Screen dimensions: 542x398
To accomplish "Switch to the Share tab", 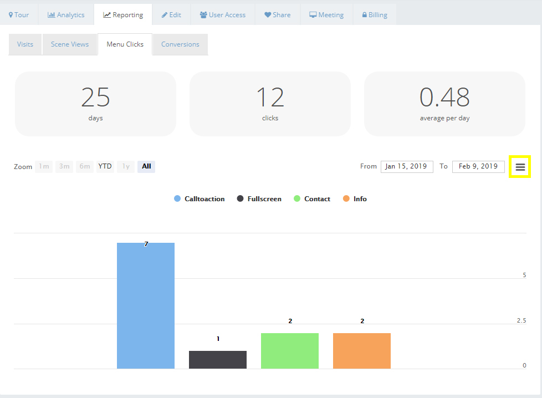I will 278,14.
